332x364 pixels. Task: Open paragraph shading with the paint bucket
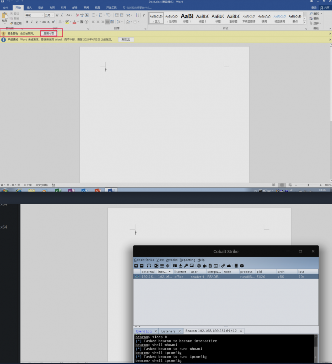coord(128,22)
